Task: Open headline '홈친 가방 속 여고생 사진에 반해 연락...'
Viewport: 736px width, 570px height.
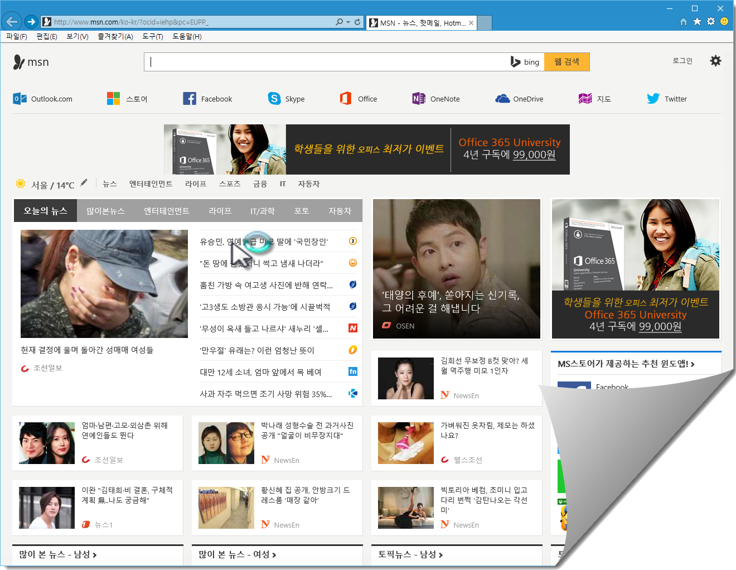Action: pyautogui.click(x=267, y=285)
